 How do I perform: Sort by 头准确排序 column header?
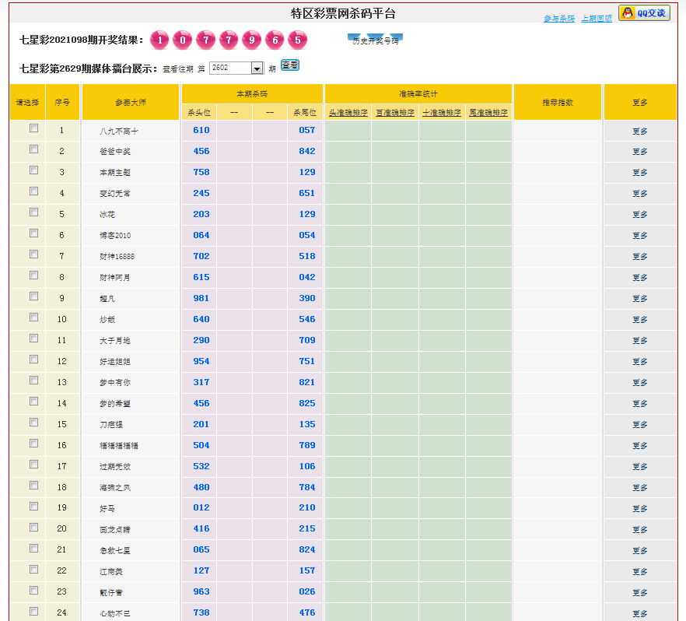click(x=348, y=113)
